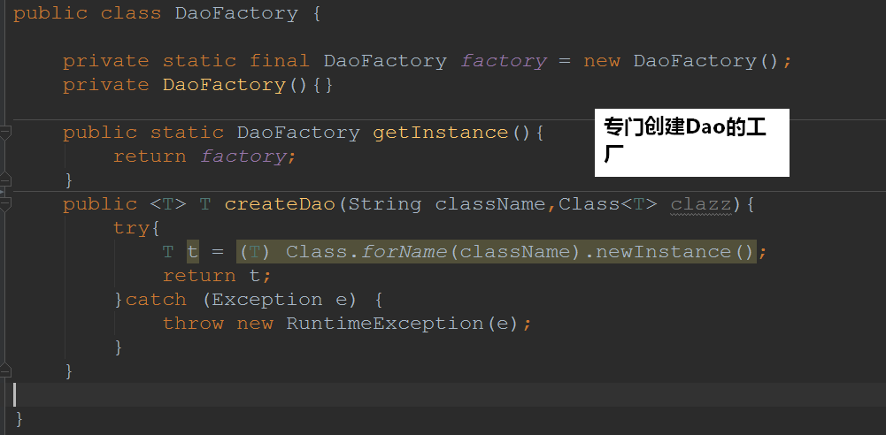Select DaoFactory name in the class declaration
Image resolution: width=886 pixels, height=435 pixels.
coord(236,13)
